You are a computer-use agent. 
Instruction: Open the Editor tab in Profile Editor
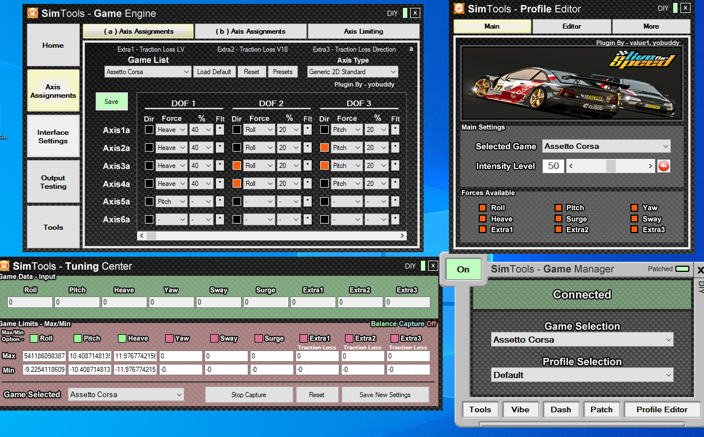pos(572,26)
